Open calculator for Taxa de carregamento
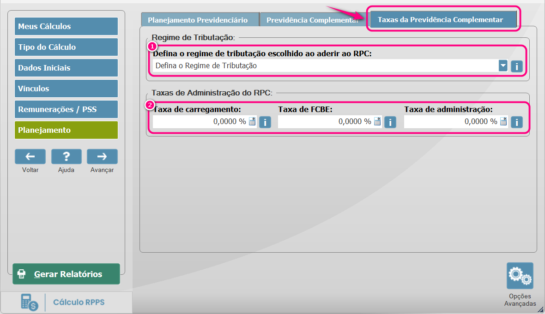 [x=252, y=121]
